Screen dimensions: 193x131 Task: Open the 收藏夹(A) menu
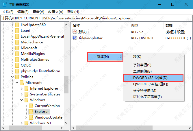pyautogui.click(x=55, y=12)
